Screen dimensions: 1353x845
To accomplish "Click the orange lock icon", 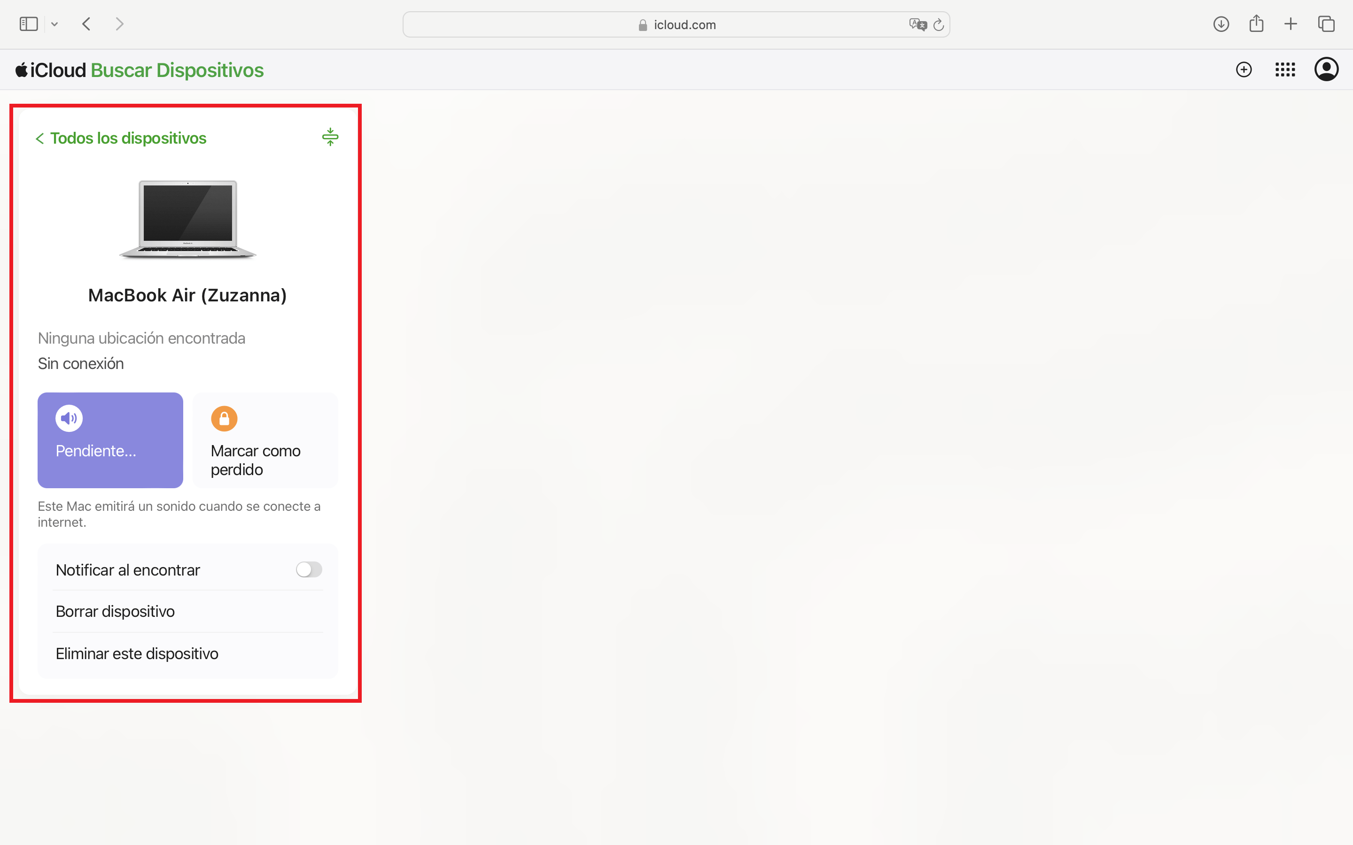I will [x=224, y=419].
